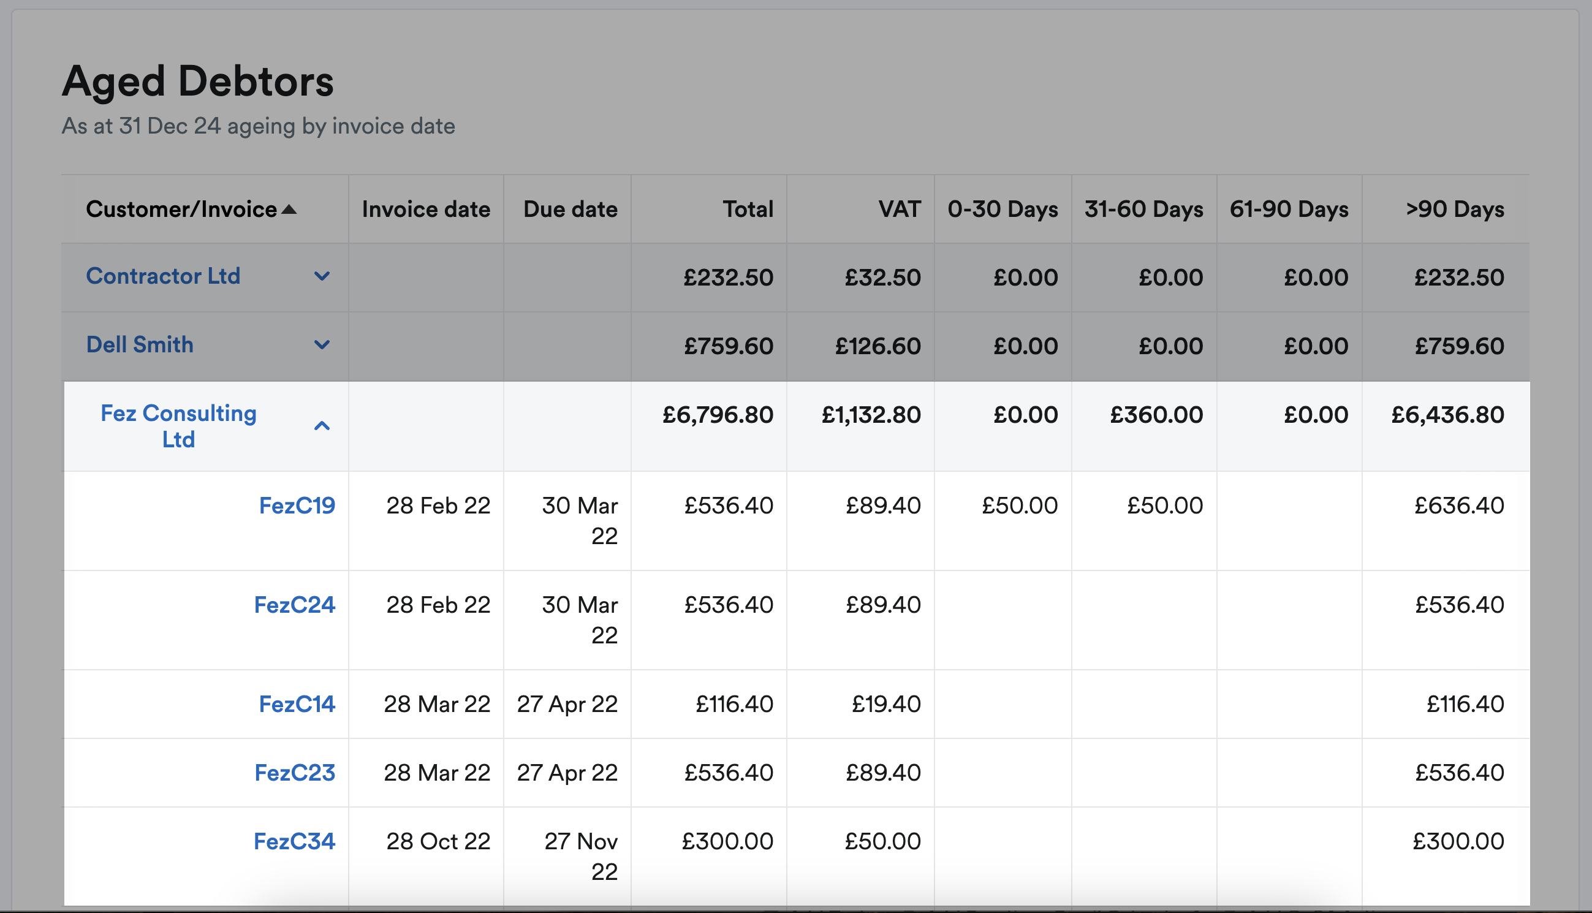Sort the table by Invoice date
This screenshot has height=913, width=1592.
coord(426,209)
